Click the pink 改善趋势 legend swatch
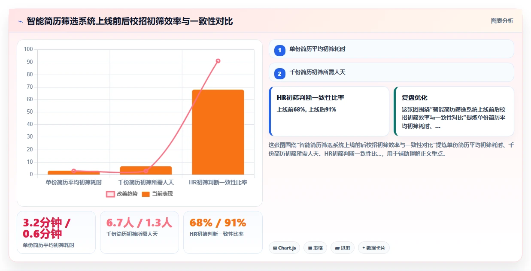 coord(110,194)
